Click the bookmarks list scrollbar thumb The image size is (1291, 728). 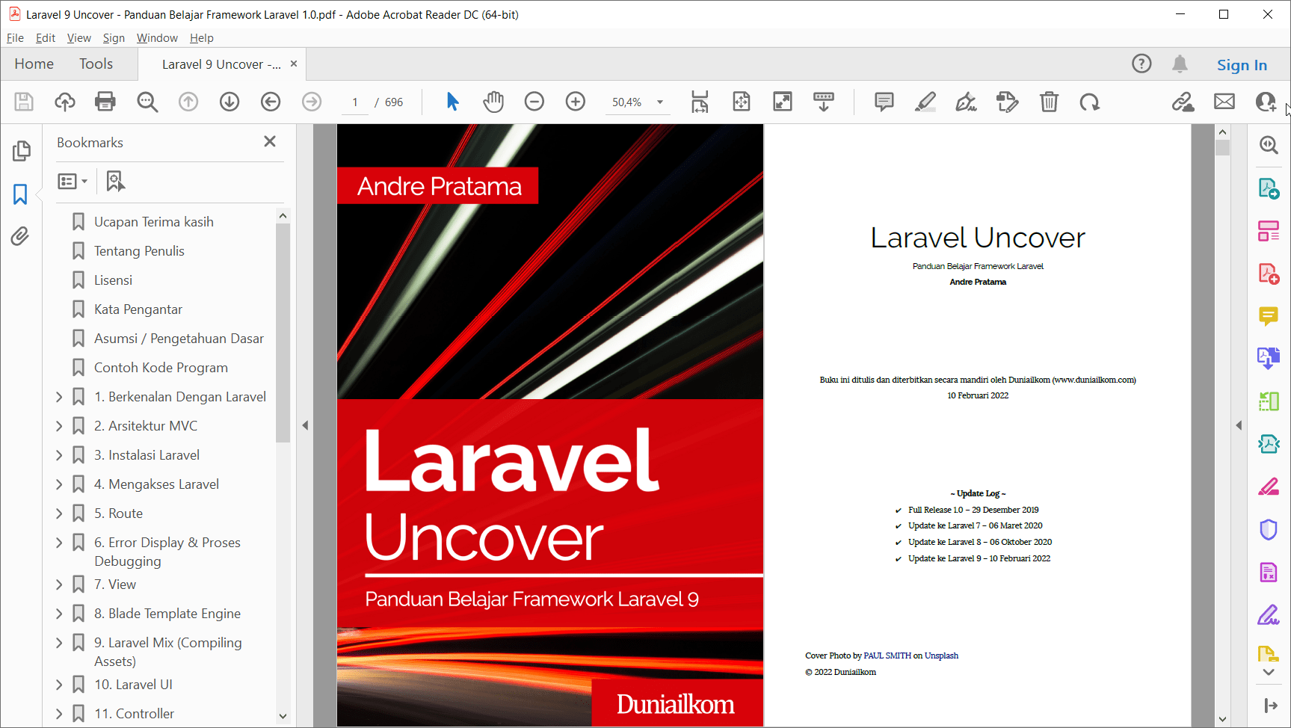[283, 333]
